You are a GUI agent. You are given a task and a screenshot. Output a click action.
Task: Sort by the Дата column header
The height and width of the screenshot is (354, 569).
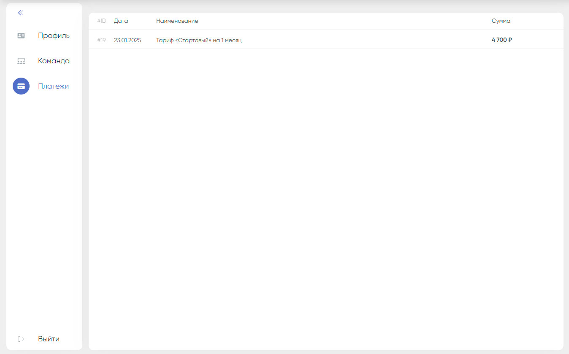click(121, 21)
